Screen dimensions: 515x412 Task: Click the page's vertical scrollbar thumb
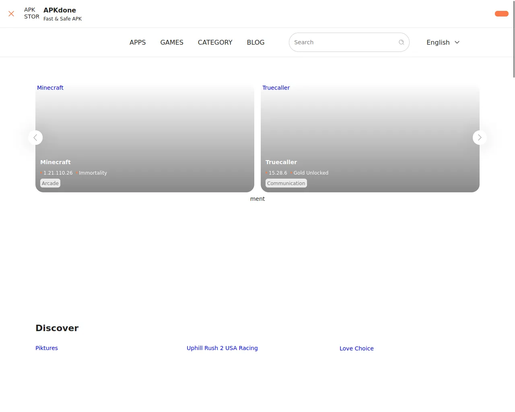click(x=514, y=39)
